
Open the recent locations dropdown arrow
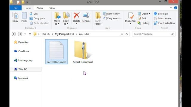(x=25, y=34)
